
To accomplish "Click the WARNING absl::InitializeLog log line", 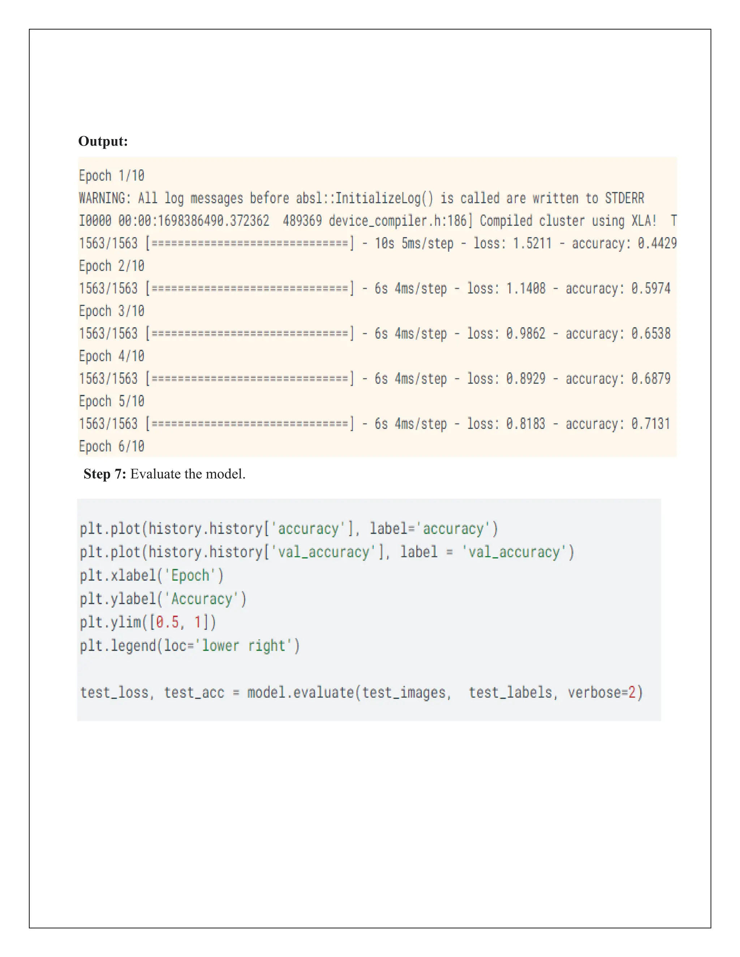I will click(x=362, y=199).
